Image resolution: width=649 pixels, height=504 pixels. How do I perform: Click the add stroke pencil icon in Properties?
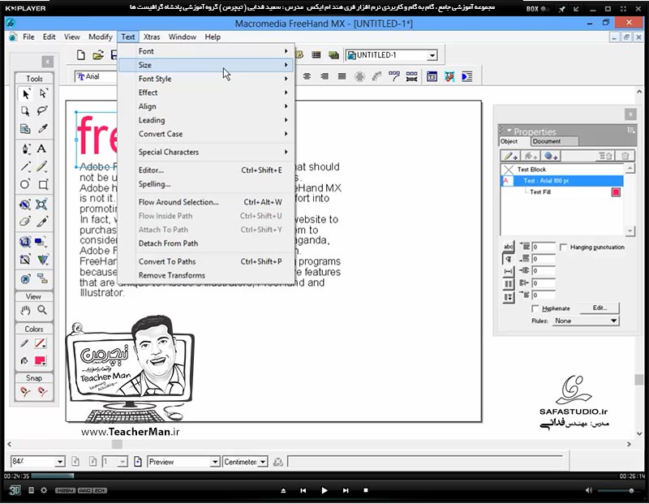(510, 156)
